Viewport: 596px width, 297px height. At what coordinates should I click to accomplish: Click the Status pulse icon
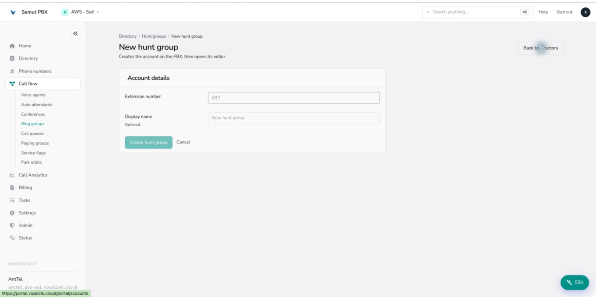coord(12,238)
